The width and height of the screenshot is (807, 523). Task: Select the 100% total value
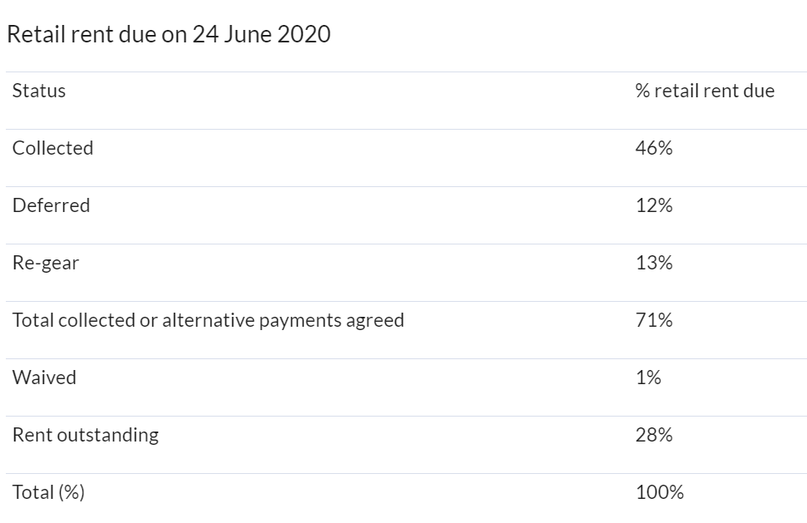[x=659, y=492]
